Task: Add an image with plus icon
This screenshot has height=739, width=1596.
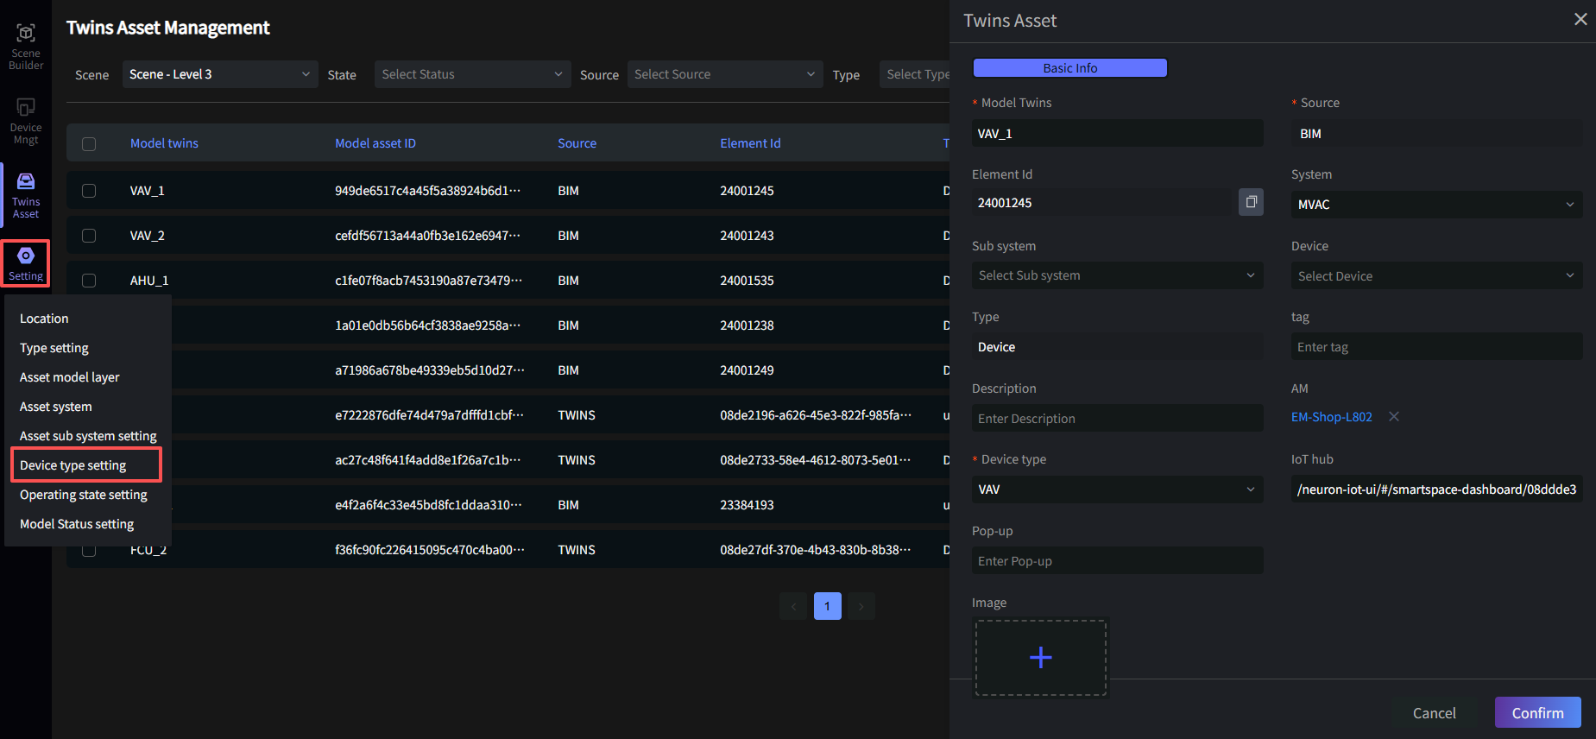Action: [x=1040, y=658]
